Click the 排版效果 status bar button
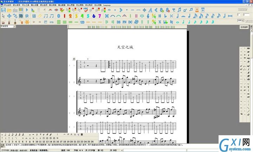Image resolution: width=253 pixels, height=152 pixels. pyautogui.click(x=23, y=150)
